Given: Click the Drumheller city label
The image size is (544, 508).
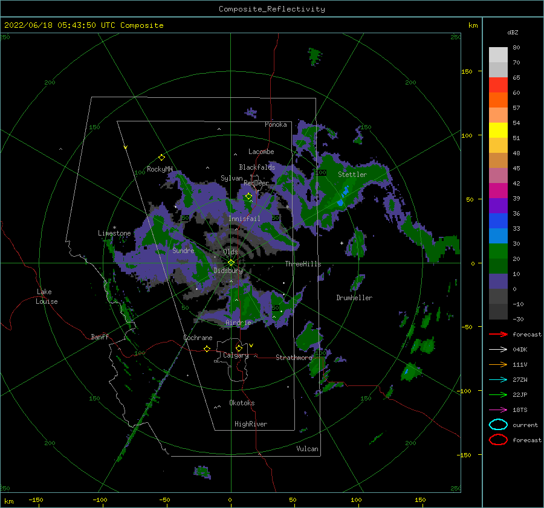Looking at the screenshot, I should pos(354,298).
